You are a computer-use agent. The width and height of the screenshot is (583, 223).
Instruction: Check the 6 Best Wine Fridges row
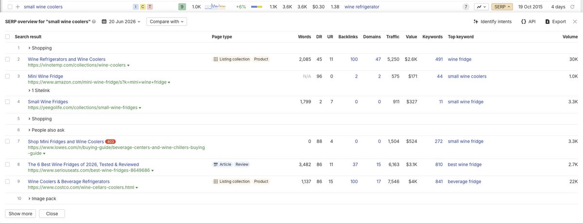click(x=7, y=164)
